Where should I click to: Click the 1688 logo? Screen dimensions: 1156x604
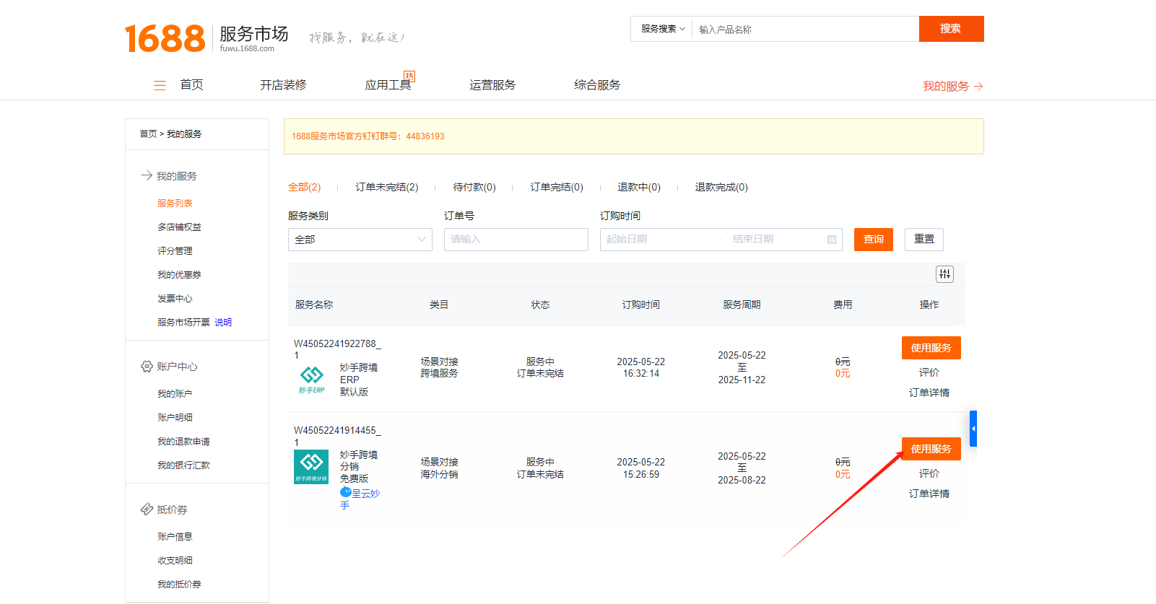pyautogui.click(x=165, y=38)
